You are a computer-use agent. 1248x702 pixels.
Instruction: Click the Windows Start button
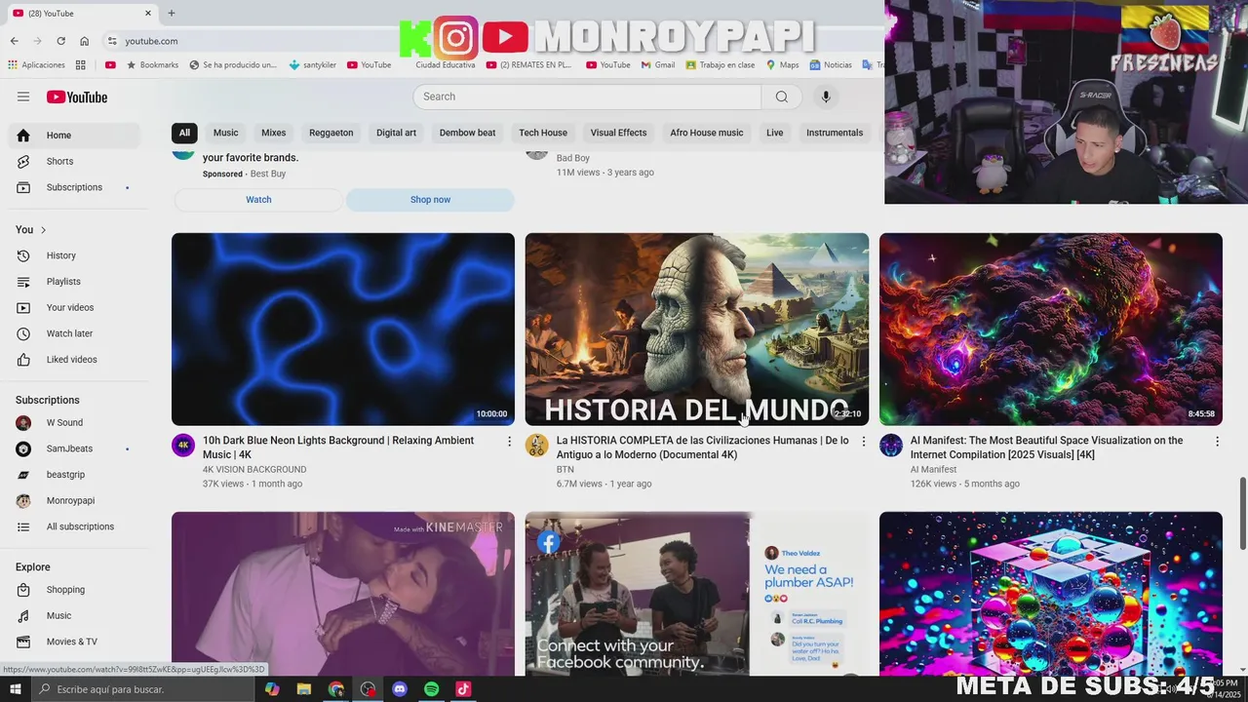click(x=15, y=689)
